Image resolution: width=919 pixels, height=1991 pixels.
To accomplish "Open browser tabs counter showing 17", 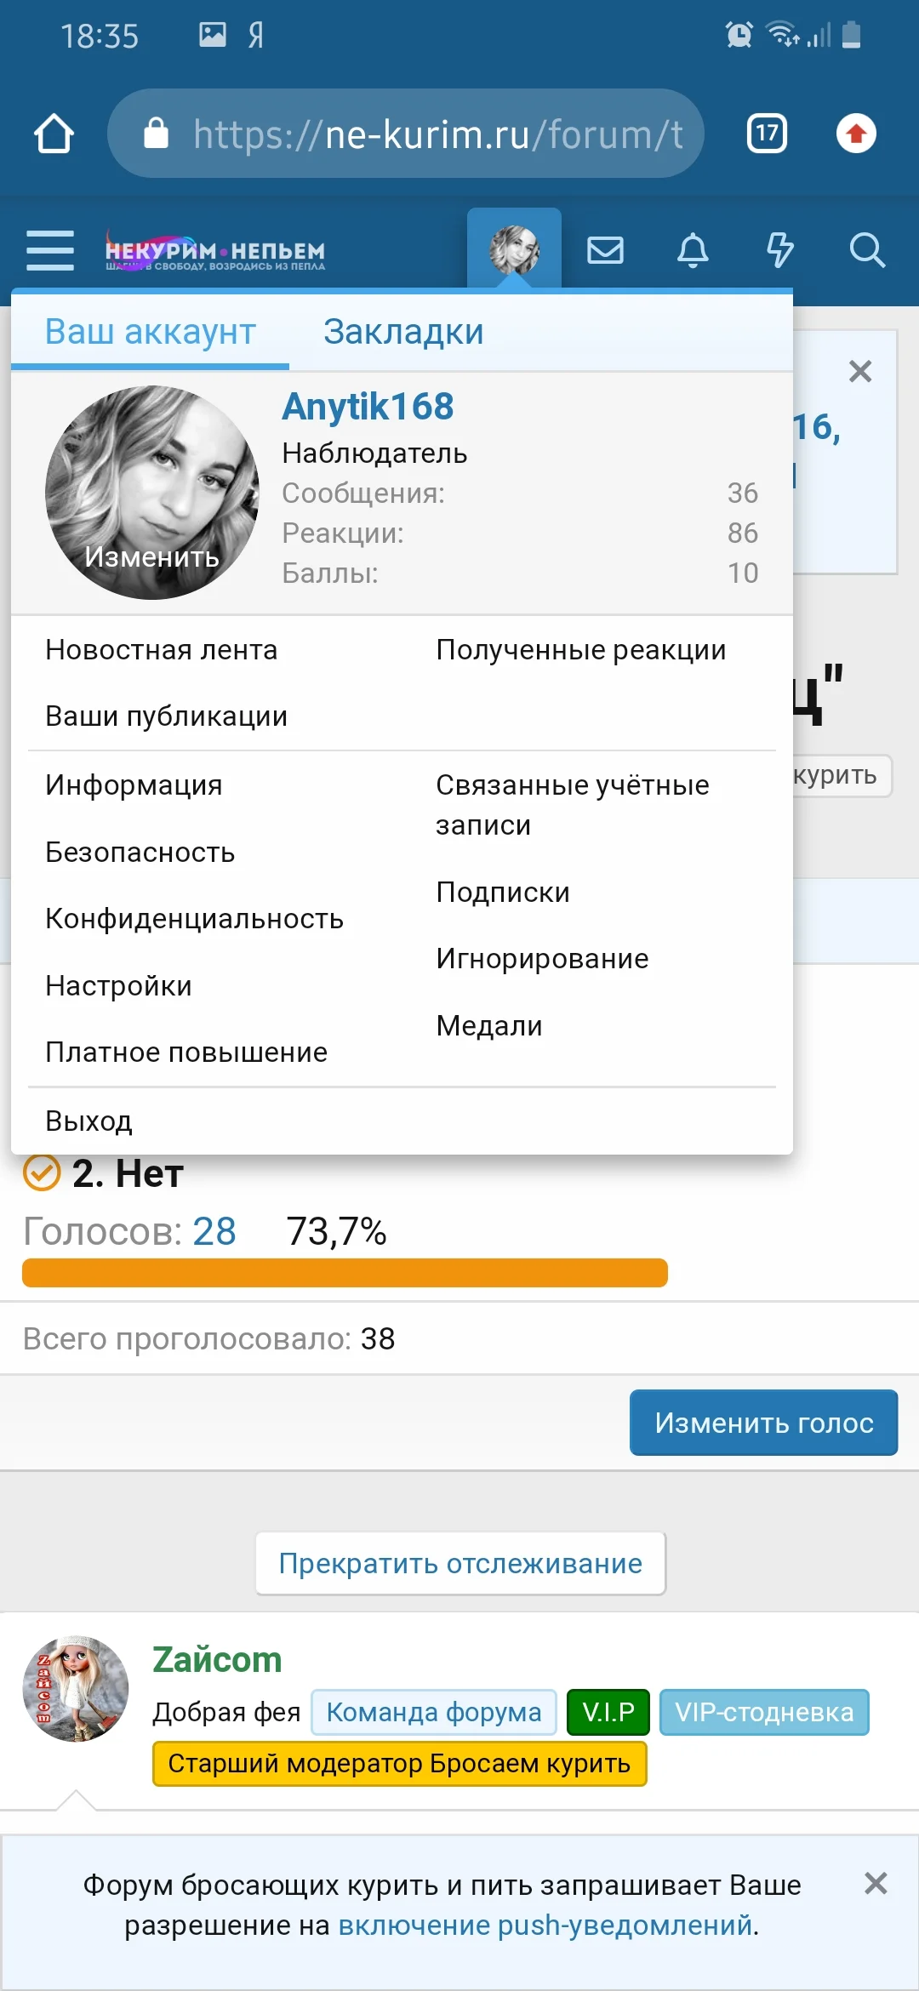I will [x=767, y=134].
